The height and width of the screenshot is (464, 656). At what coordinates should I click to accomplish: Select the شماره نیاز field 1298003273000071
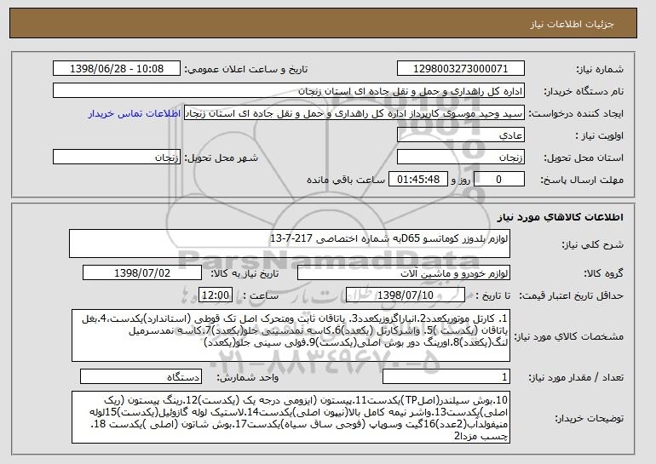point(461,69)
